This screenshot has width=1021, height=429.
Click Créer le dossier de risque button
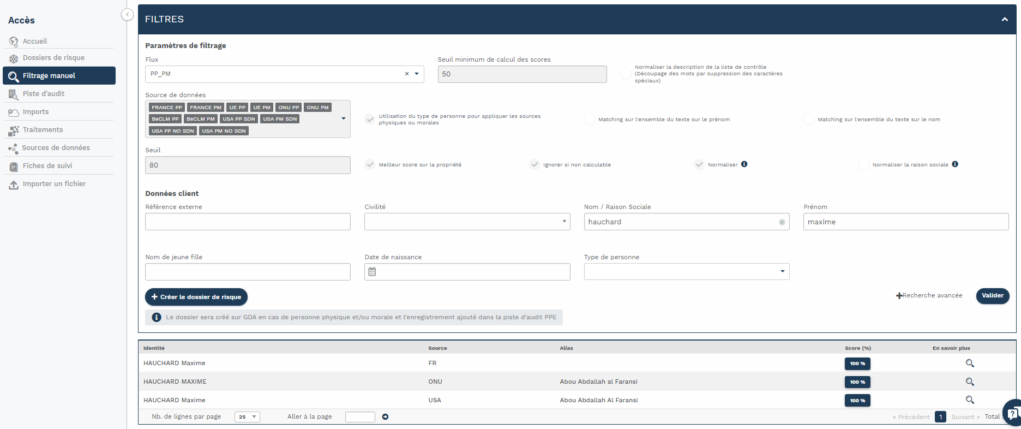[196, 297]
